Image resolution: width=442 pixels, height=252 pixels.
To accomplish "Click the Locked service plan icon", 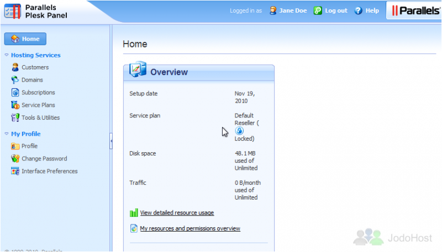I will (x=239, y=131).
